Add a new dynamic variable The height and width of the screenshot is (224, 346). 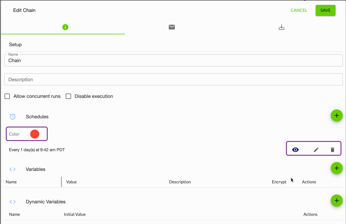point(336,201)
